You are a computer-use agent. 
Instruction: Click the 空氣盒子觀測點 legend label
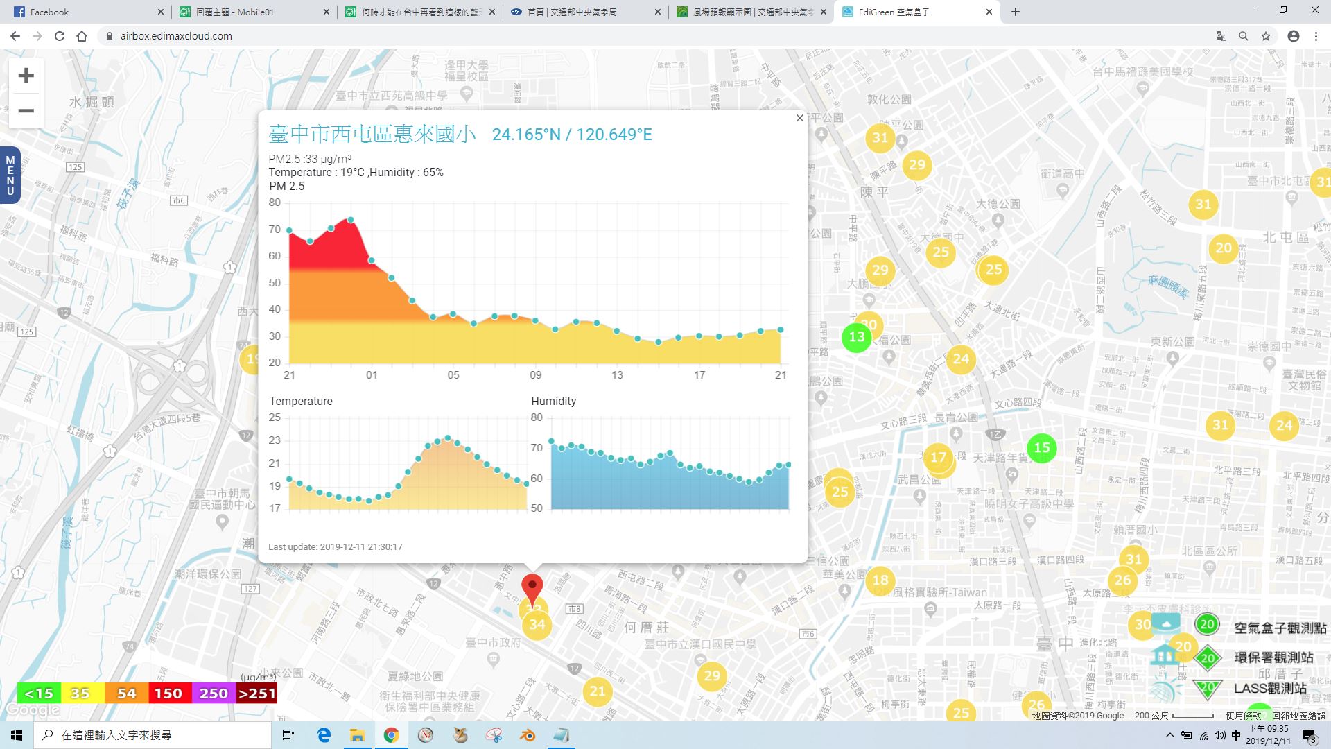coord(1280,628)
